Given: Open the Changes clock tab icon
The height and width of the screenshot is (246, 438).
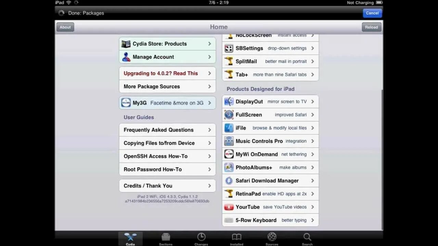Looking at the screenshot, I should click(x=201, y=237).
